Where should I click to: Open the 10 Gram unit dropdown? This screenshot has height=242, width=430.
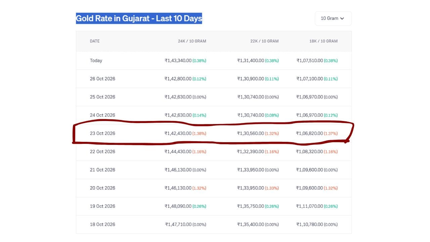point(333,18)
